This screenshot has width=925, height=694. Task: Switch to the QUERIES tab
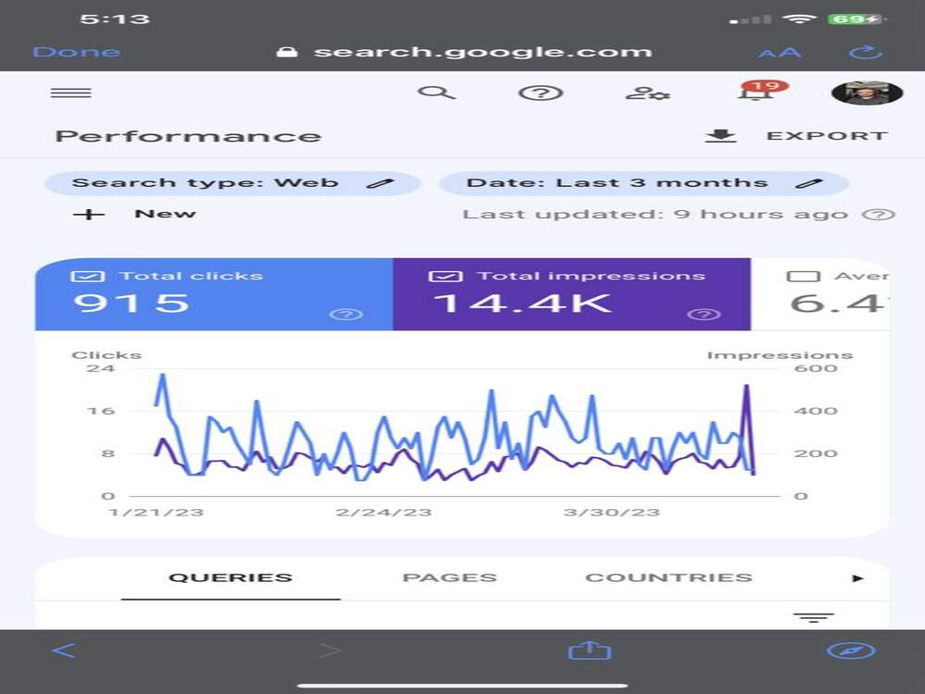[230, 577]
